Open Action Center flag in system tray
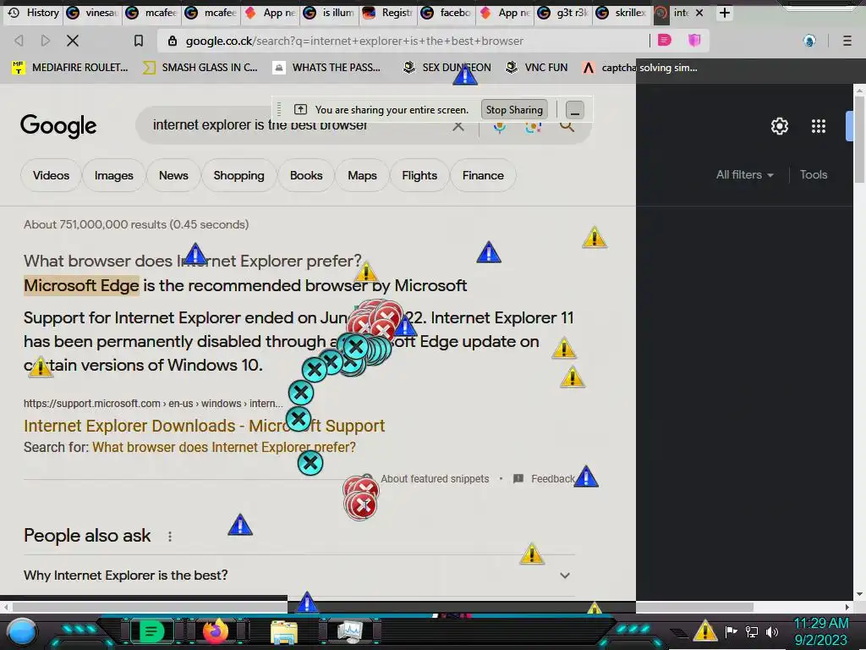 point(731,631)
